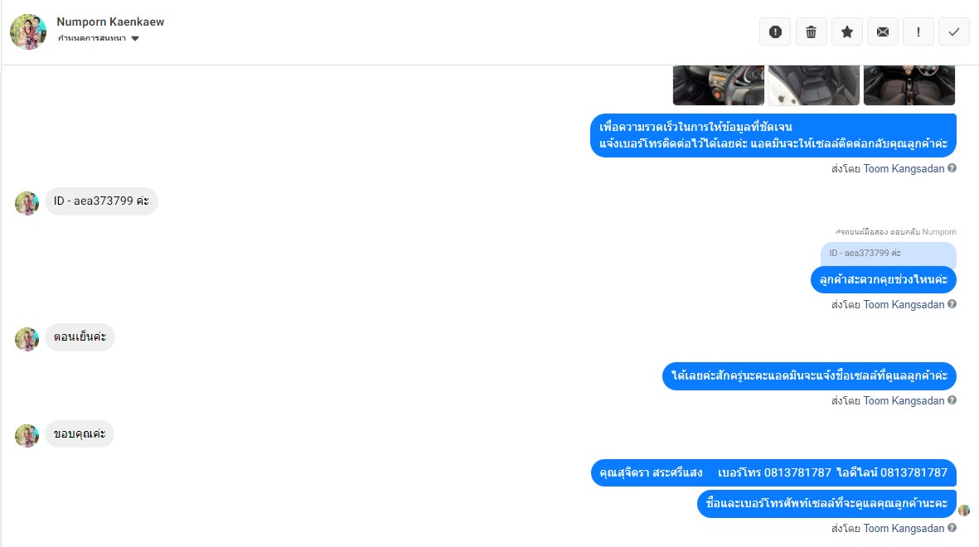Viewport: 979px width, 547px height.
Task: Mark conversation unread with envelope icon
Action: (x=883, y=31)
